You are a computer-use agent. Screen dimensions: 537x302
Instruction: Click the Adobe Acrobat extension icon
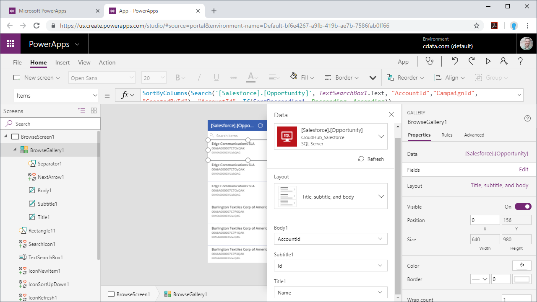[495, 26]
